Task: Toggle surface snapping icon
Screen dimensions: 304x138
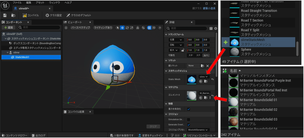Action: coord(144,27)
